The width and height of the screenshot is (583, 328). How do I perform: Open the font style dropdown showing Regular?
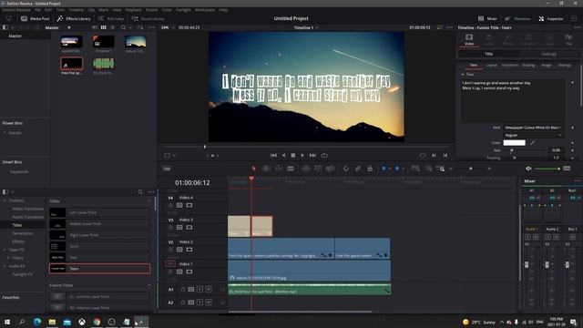click(533, 136)
